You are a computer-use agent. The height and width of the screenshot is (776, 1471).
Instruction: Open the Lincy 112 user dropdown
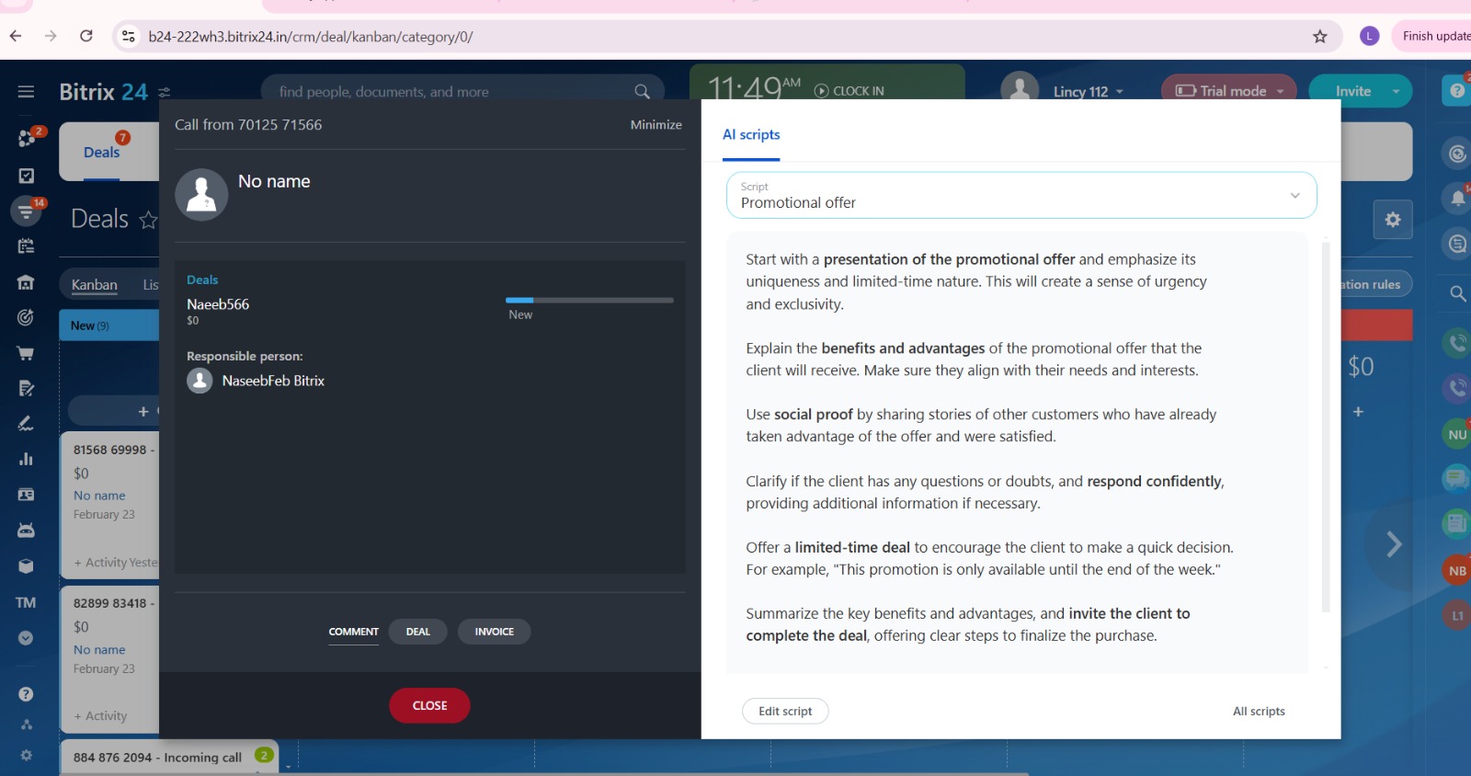1088,92
